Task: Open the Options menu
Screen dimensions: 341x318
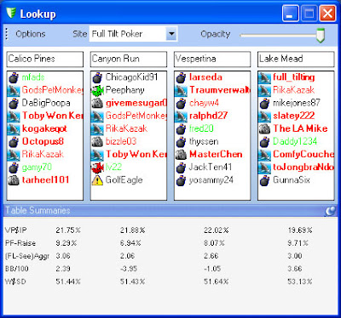Action: (x=31, y=34)
